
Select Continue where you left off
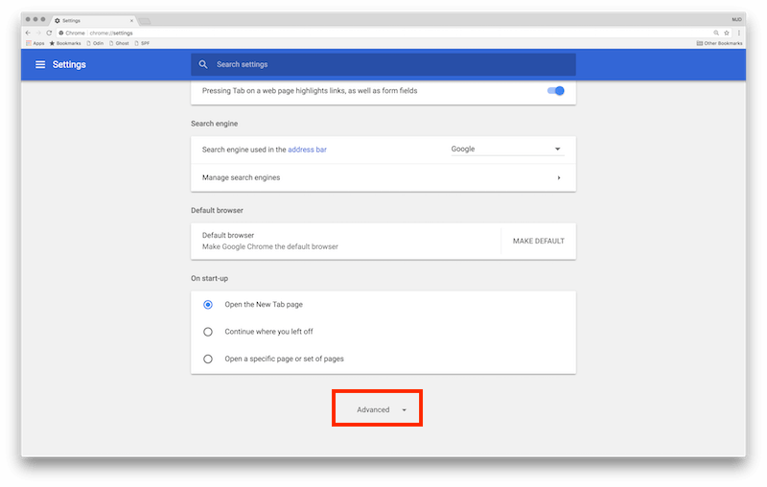coord(208,332)
